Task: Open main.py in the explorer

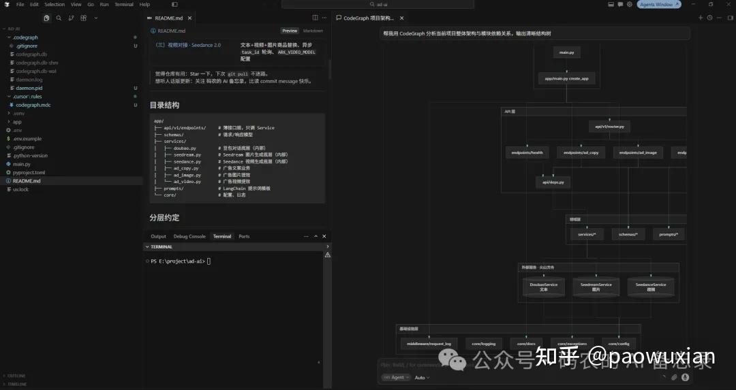Action: tap(21, 163)
